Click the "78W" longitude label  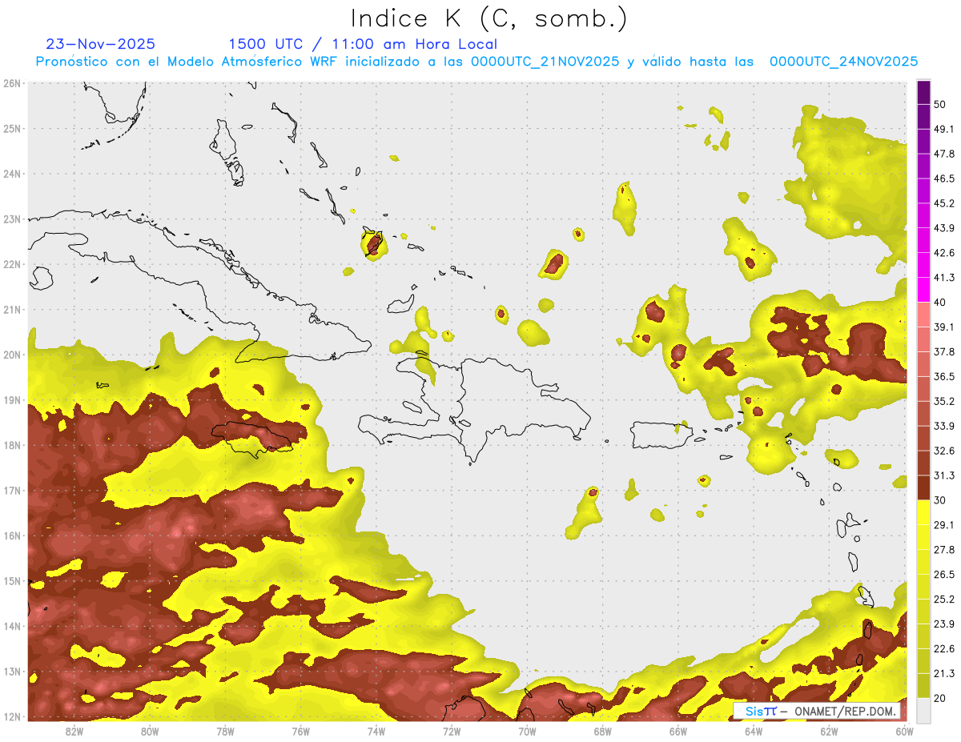225,732
